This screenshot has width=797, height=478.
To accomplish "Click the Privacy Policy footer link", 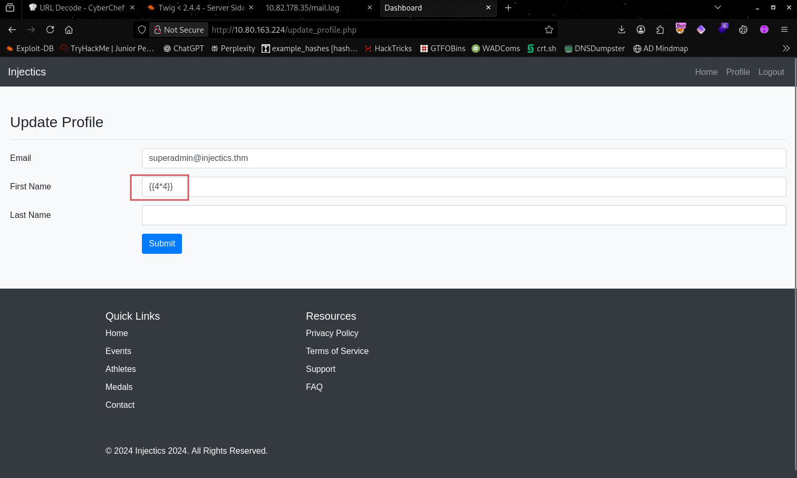I will (x=332, y=333).
